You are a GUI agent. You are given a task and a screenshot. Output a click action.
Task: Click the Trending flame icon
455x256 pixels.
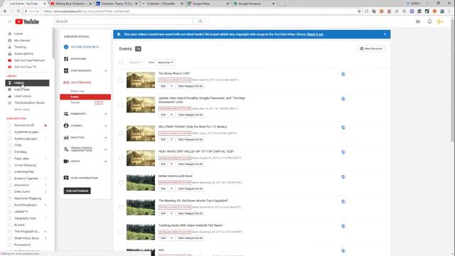click(x=9, y=47)
